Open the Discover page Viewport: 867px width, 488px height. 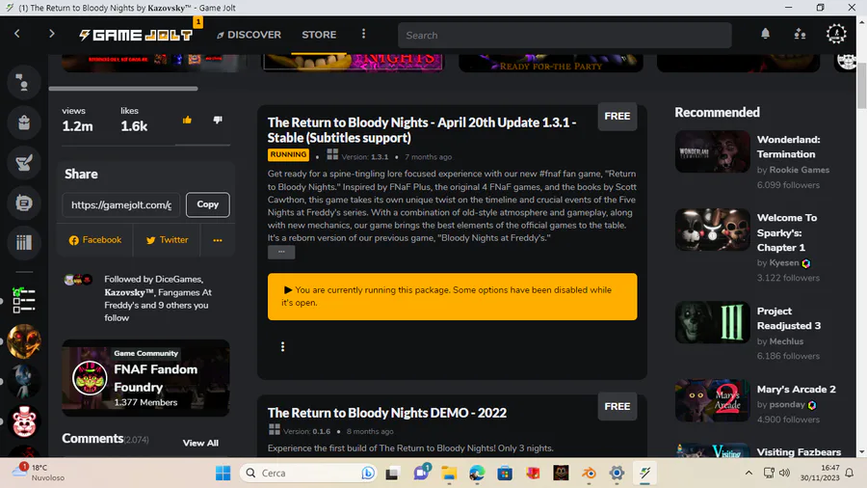pos(249,35)
